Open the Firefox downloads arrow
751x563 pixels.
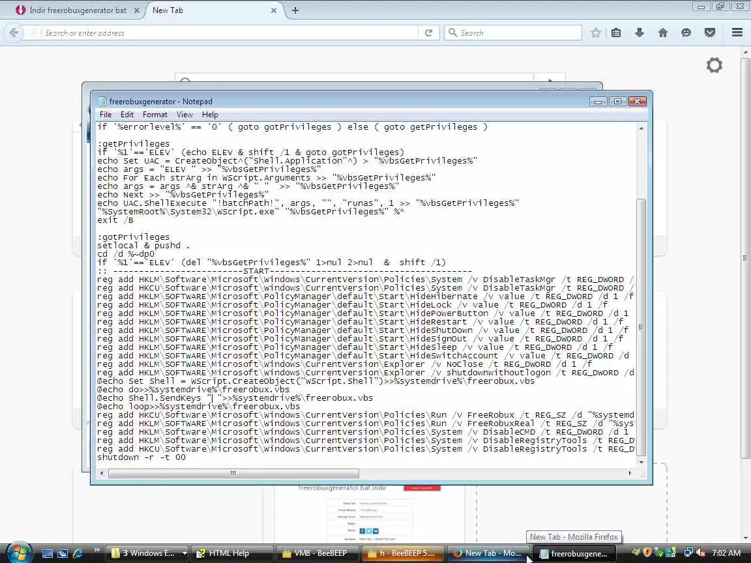[639, 33]
